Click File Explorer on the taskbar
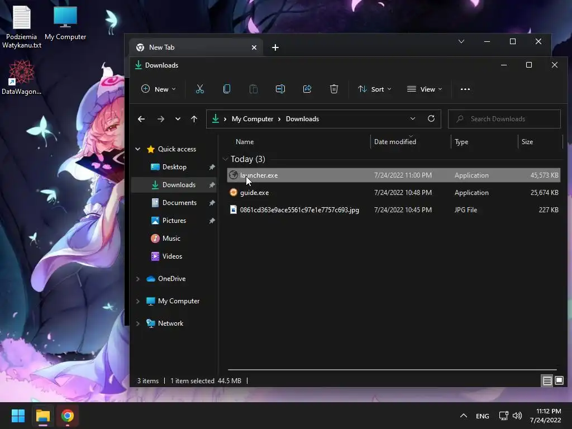 (x=42, y=416)
